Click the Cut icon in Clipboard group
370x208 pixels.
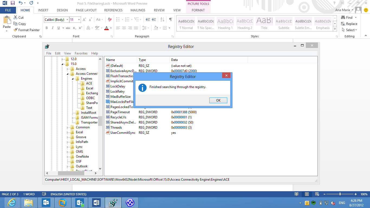[x=15, y=17]
